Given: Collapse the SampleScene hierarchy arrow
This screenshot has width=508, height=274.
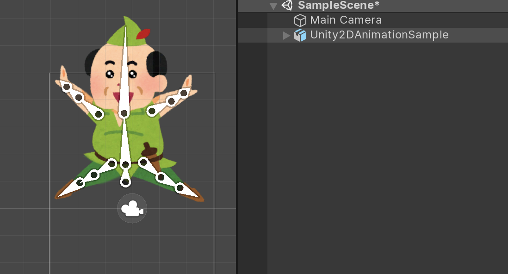Looking at the screenshot, I should [273, 6].
